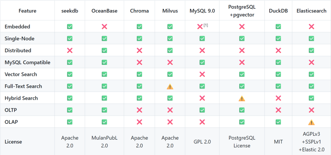Click the warning icon for PostgreSQL Hybrid Search
The width and height of the screenshot is (331, 155).
242,98
